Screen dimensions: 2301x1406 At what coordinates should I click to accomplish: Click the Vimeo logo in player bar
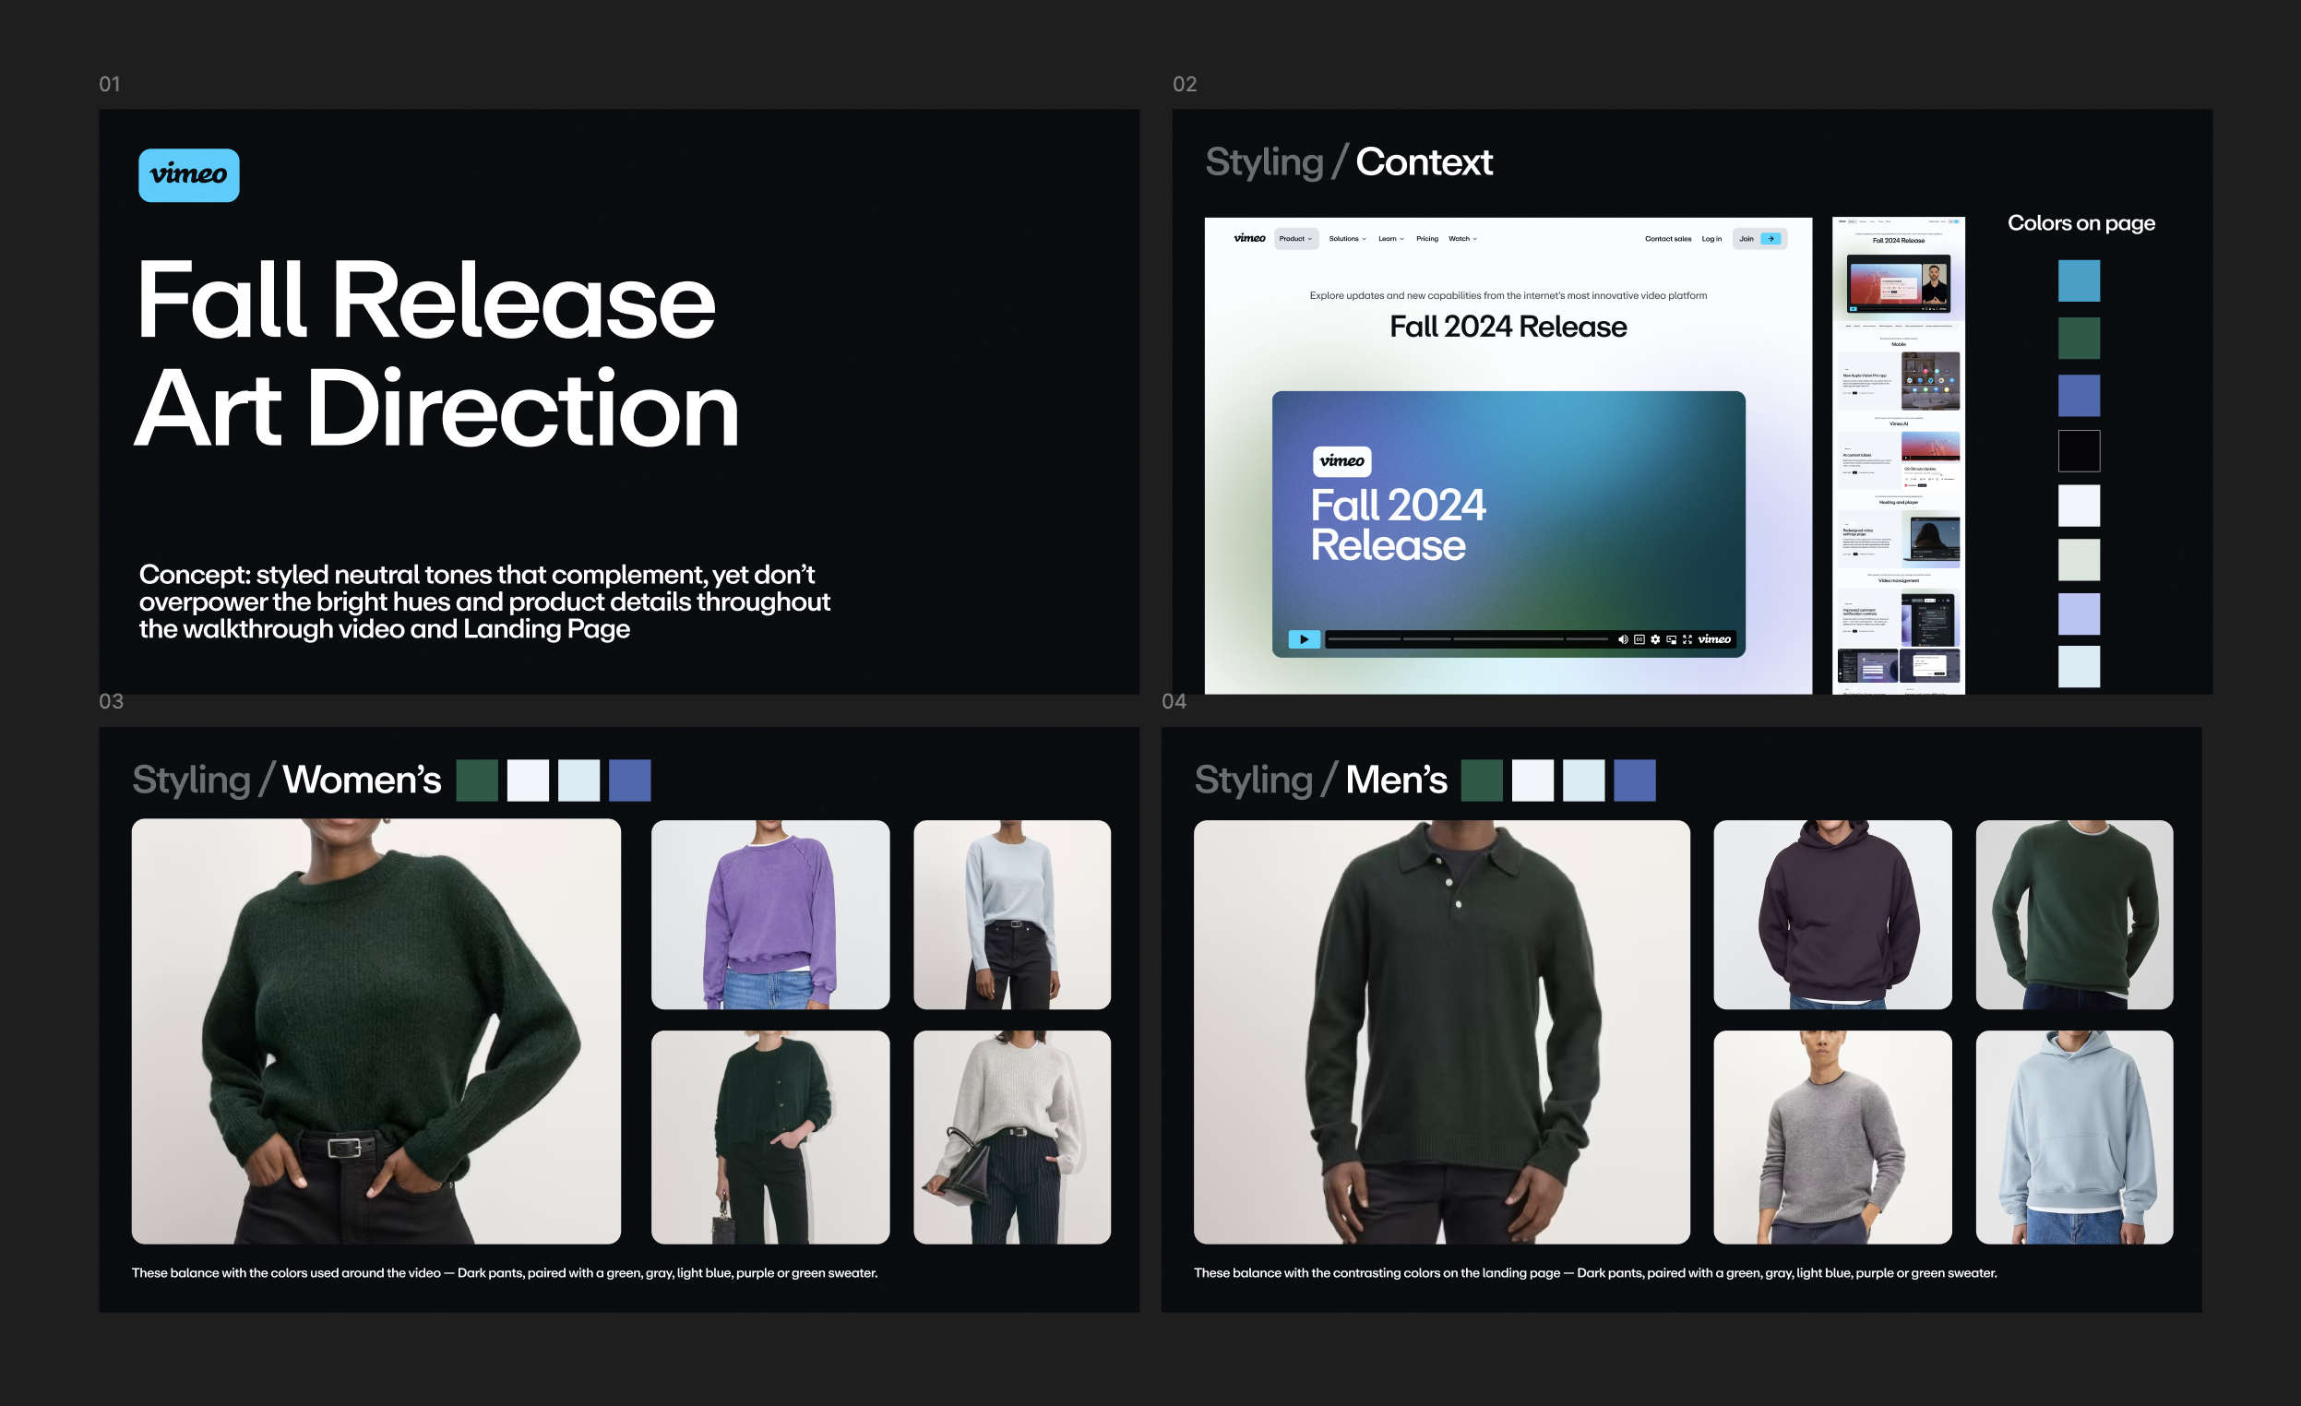[1714, 639]
